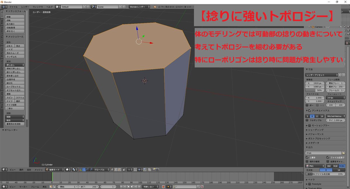Jump to the last frame
This screenshot has height=189, width=350.
(x=139, y=187)
